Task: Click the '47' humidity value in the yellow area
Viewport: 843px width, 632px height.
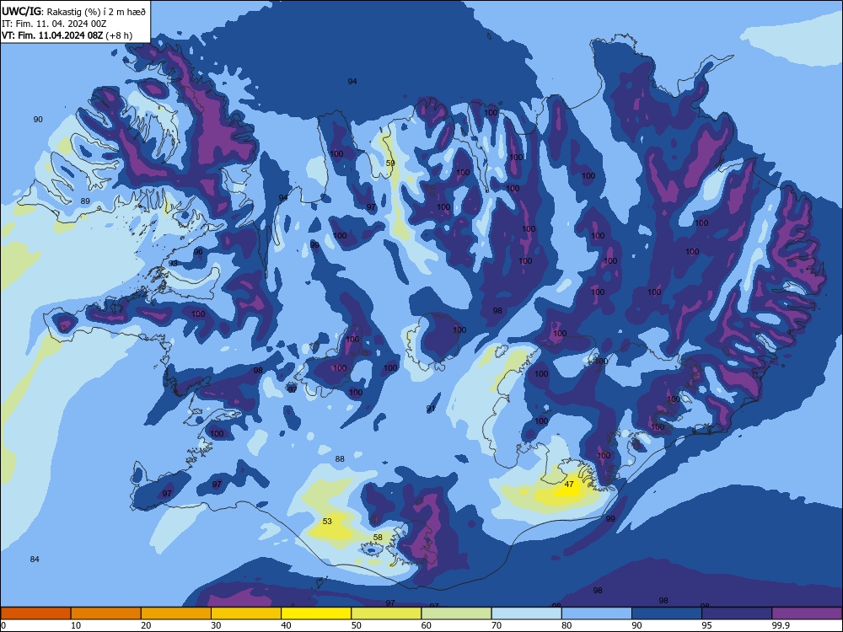Action: [x=569, y=485]
